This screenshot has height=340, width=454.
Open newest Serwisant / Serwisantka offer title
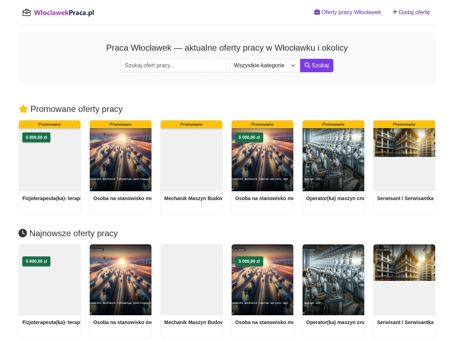pyautogui.click(x=405, y=322)
